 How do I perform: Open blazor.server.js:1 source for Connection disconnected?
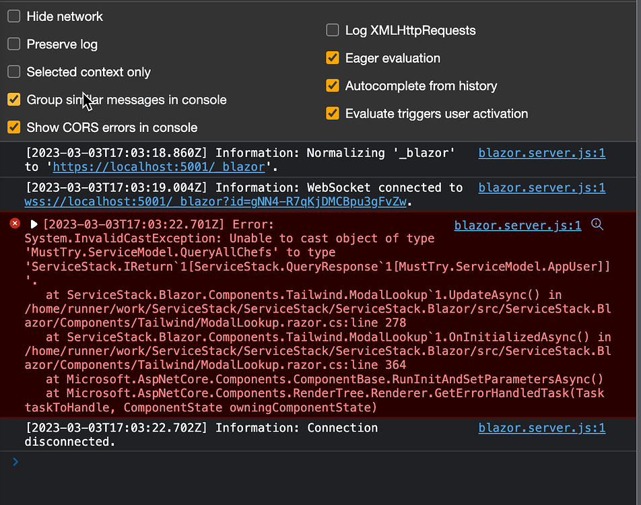[541, 428]
